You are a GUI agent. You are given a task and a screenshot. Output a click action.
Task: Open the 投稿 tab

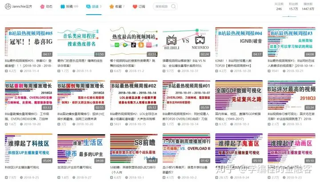(69, 7)
